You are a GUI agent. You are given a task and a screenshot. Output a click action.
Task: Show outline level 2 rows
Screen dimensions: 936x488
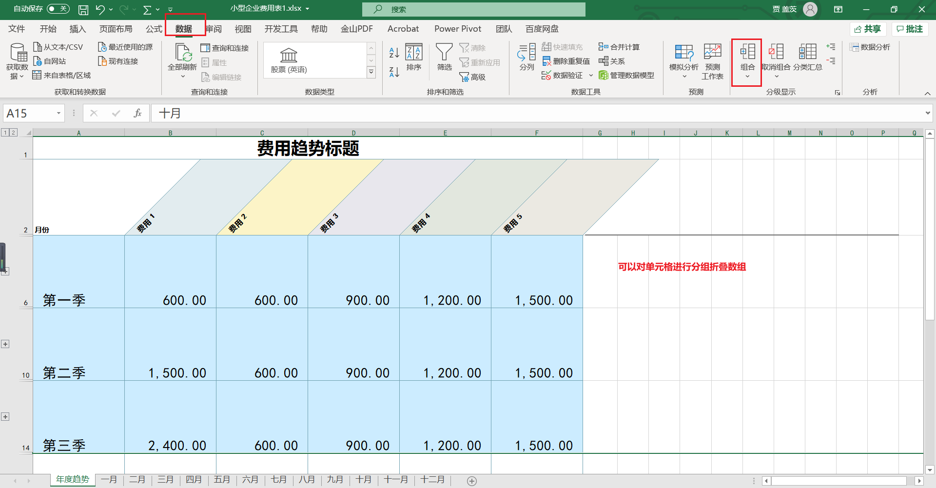click(13, 133)
